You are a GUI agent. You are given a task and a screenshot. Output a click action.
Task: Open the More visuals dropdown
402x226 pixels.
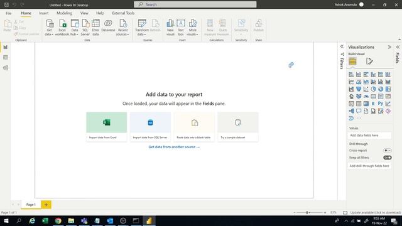point(192,28)
